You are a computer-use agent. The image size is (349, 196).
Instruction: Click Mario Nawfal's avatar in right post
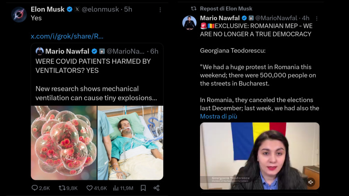pos(189,22)
